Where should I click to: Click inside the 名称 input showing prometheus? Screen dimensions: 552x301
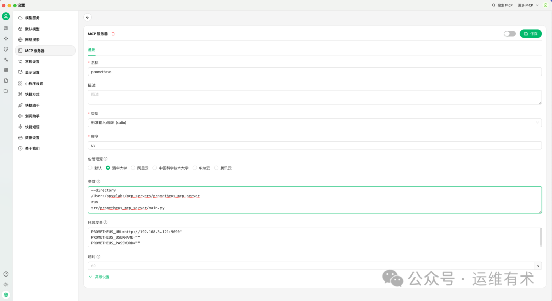click(314, 71)
